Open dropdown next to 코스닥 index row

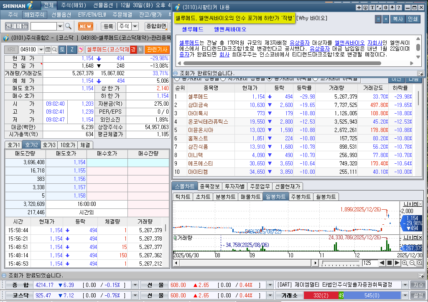pyautogui.click(x=135, y=295)
